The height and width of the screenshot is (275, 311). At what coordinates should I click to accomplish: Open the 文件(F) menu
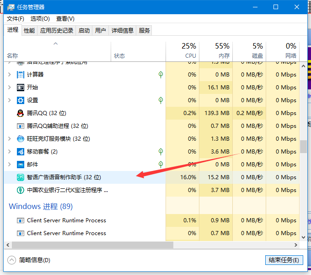pyautogui.click(x=16, y=19)
